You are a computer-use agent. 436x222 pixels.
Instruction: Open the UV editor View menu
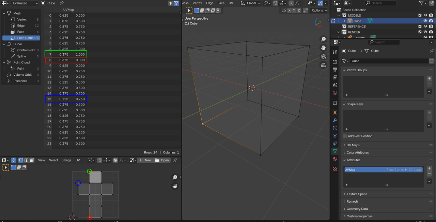(42, 160)
